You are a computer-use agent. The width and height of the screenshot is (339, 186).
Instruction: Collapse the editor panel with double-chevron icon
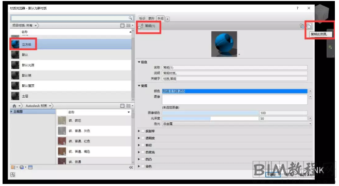tap(131, 168)
